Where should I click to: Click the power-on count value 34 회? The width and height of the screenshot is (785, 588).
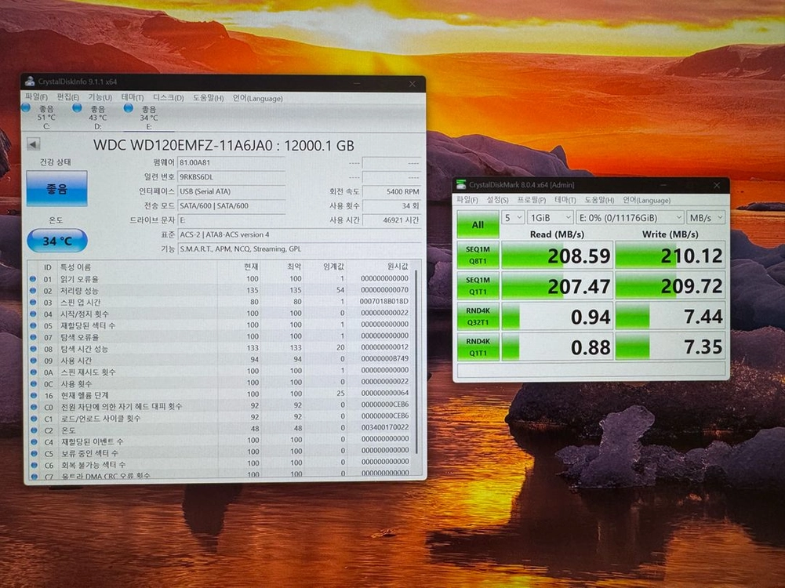point(391,205)
